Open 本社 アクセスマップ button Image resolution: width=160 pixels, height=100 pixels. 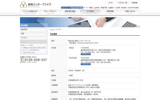tap(86, 54)
